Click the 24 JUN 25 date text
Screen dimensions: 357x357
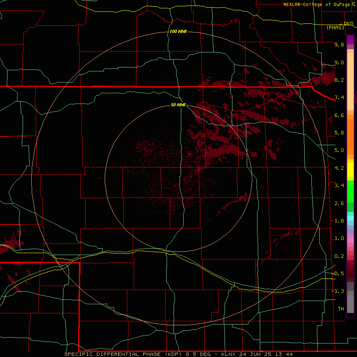pos(254,354)
